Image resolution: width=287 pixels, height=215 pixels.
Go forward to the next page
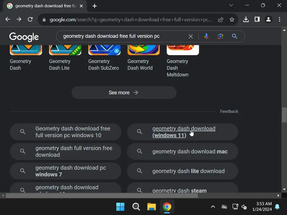tap(19, 19)
